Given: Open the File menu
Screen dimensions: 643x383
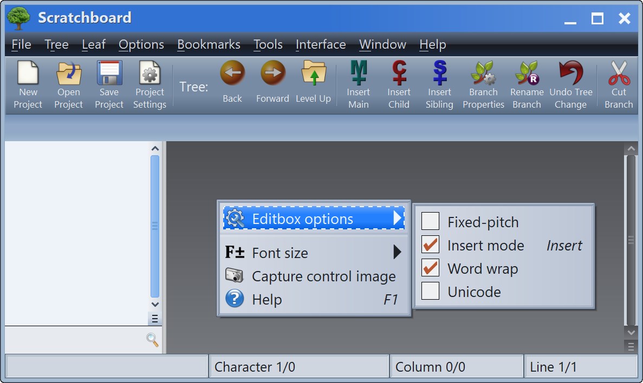Looking at the screenshot, I should [x=21, y=44].
